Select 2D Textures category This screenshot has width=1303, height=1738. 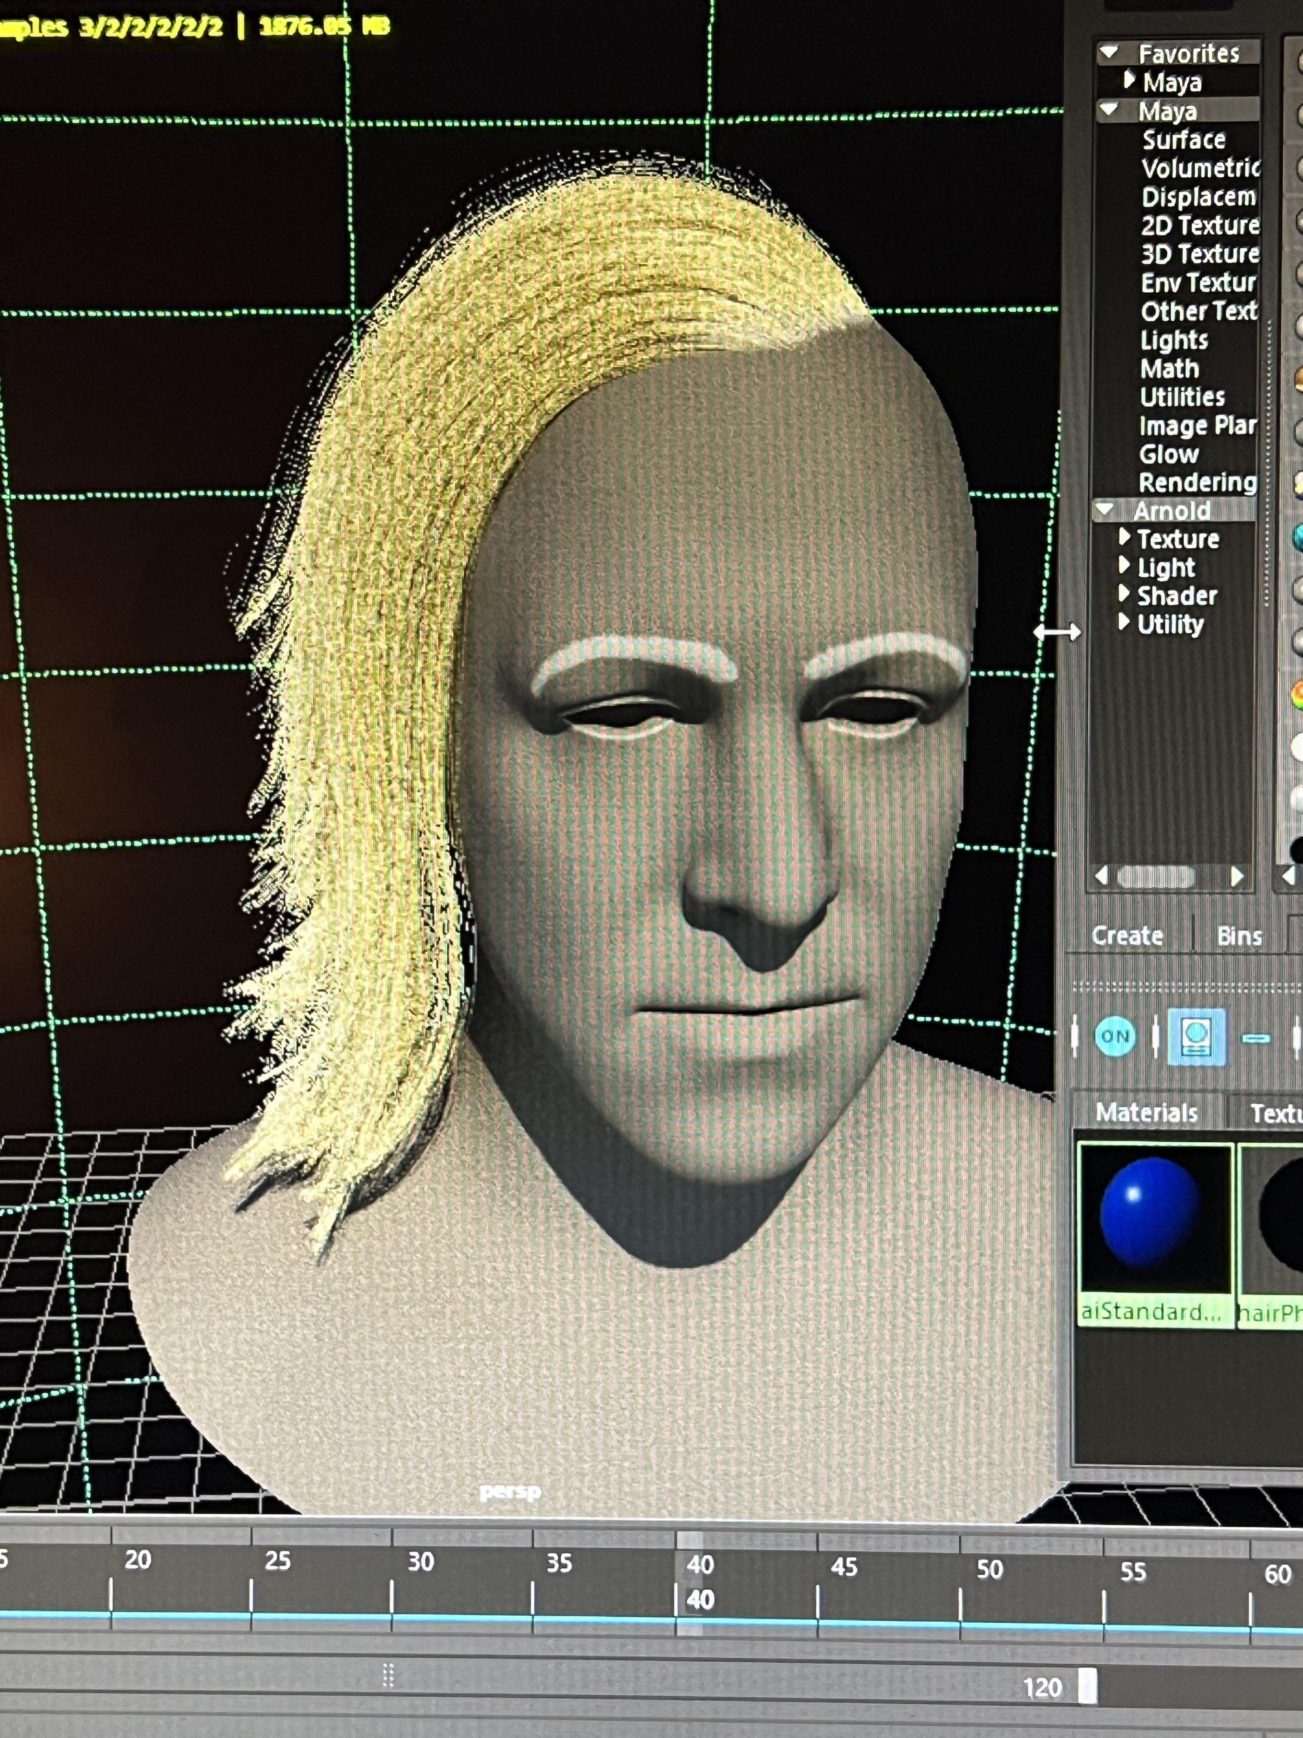[x=1199, y=225]
